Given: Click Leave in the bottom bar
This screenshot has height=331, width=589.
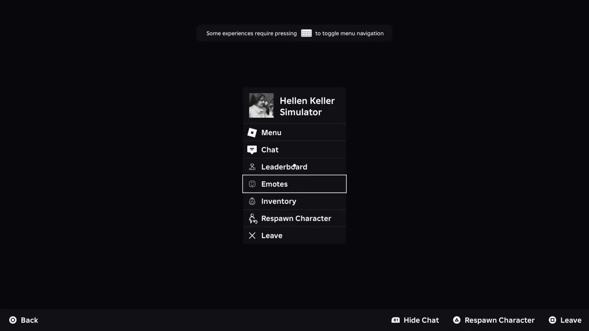Looking at the screenshot, I should pos(565,320).
